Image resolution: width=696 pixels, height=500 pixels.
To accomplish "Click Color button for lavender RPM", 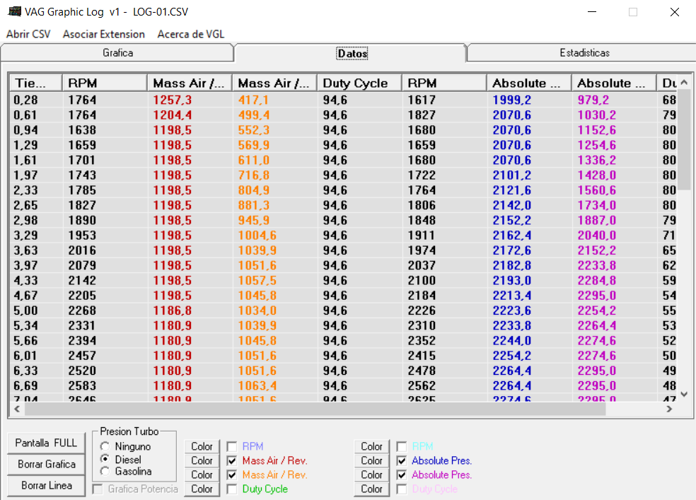I will [x=202, y=446].
